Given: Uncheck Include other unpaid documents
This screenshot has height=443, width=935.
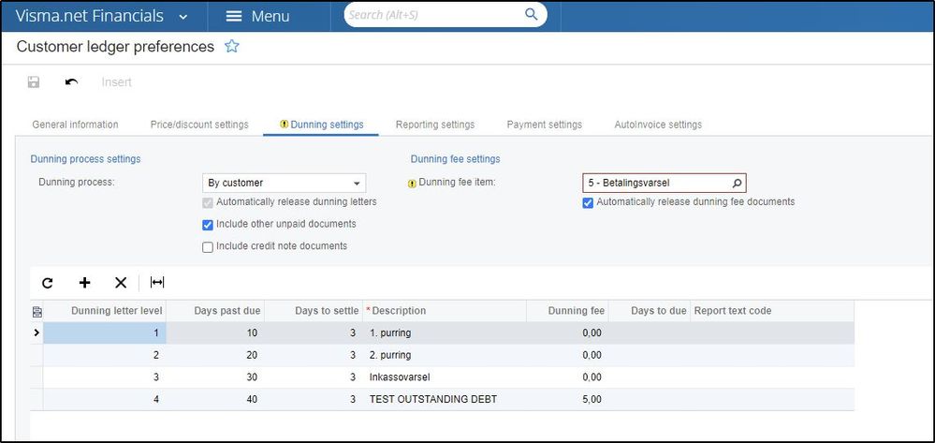Looking at the screenshot, I should 208,225.
